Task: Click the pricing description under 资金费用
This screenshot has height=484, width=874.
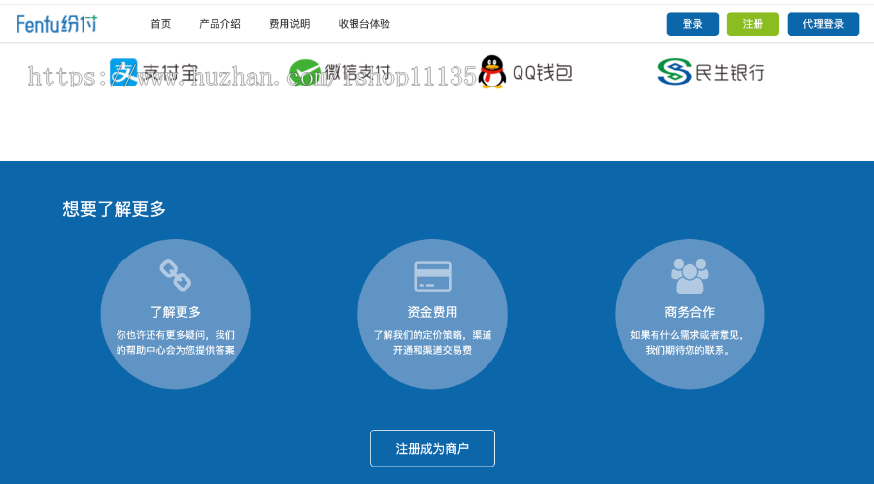Action: 432,342
